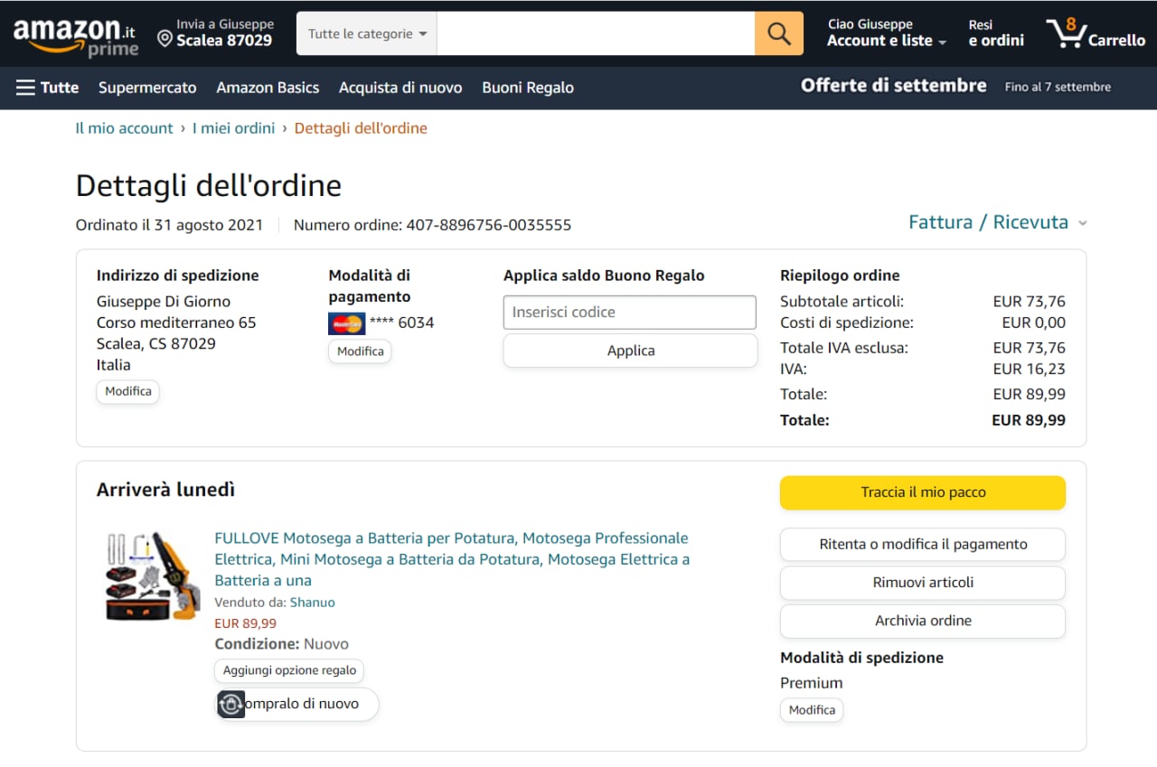The image size is (1157, 767).
Task: Click the Rimuovi articoli button
Action: [922, 583]
